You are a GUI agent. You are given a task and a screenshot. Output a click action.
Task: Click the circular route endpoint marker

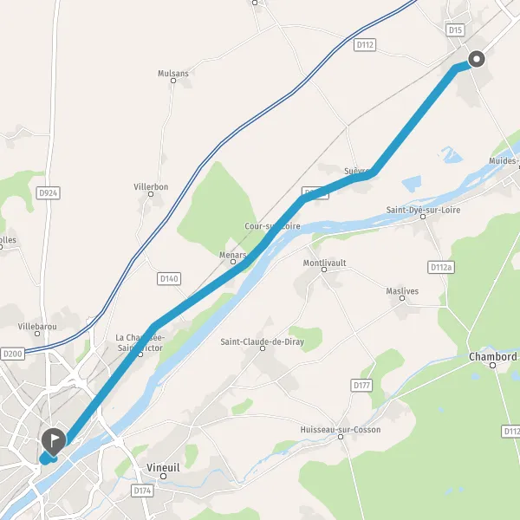tap(477, 59)
